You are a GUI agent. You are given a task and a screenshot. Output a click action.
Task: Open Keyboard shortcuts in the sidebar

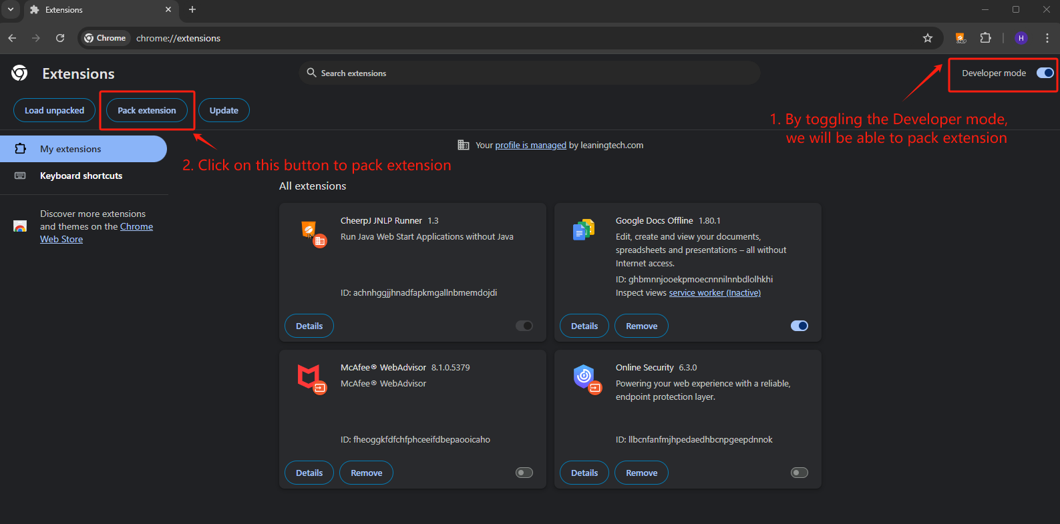click(x=81, y=176)
